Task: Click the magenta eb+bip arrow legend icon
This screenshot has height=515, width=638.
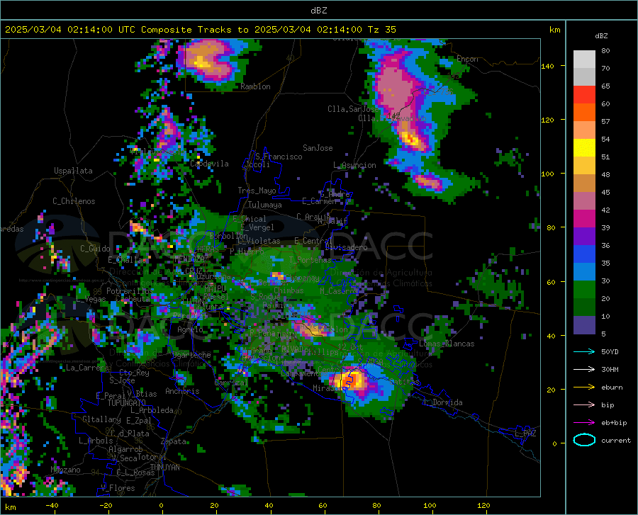Action: 584,423
